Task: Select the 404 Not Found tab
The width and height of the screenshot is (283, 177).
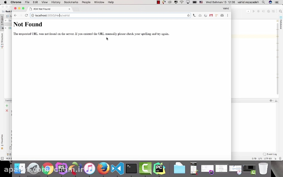Action: [47, 9]
